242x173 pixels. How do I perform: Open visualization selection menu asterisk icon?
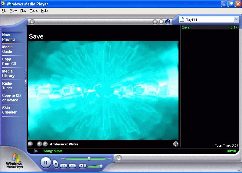(x=31, y=144)
